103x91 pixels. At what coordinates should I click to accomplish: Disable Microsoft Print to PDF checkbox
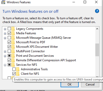coord(9,42)
